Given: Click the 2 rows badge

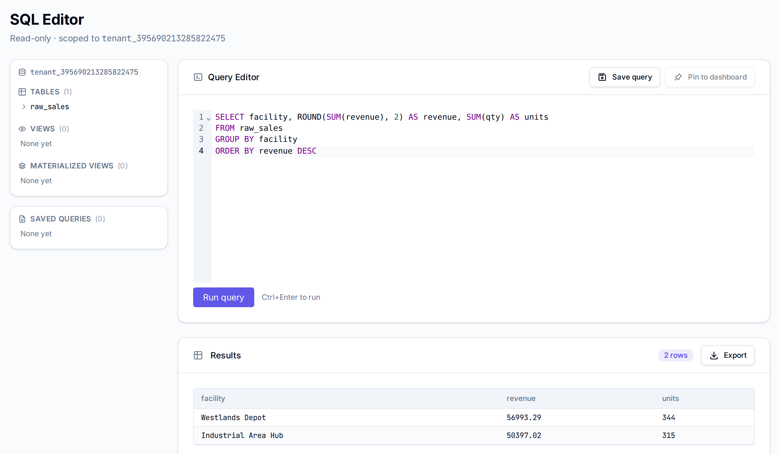Looking at the screenshot, I should tap(675, 355).
